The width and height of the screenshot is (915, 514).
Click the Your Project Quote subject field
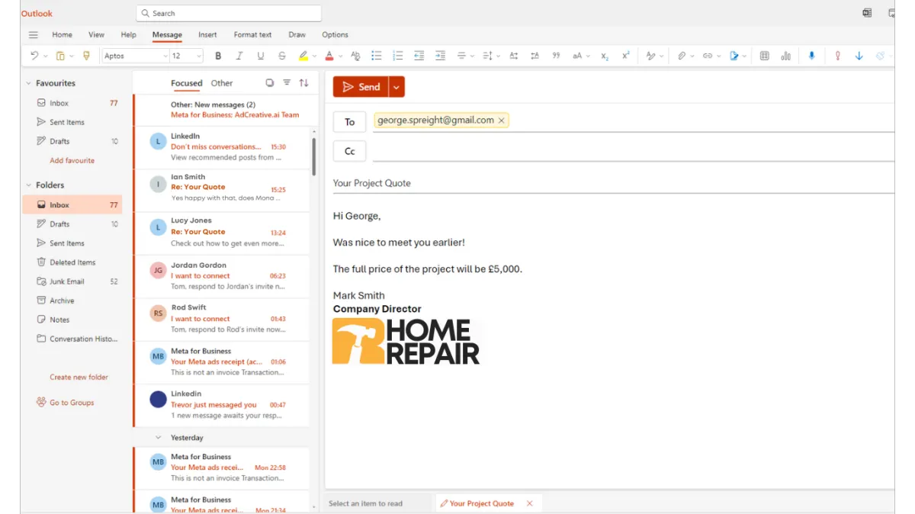click(x=613, y=183)
